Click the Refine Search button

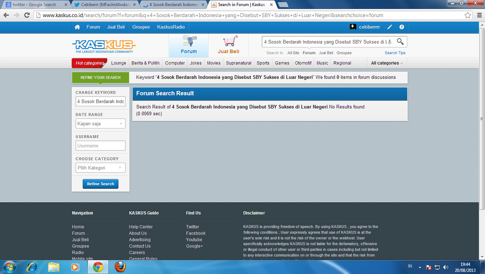100,184
